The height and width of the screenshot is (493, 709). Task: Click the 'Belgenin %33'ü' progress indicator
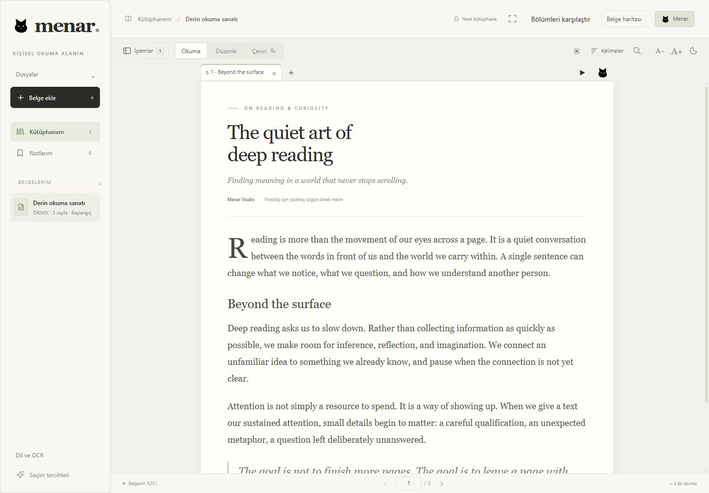coord(140,484)
